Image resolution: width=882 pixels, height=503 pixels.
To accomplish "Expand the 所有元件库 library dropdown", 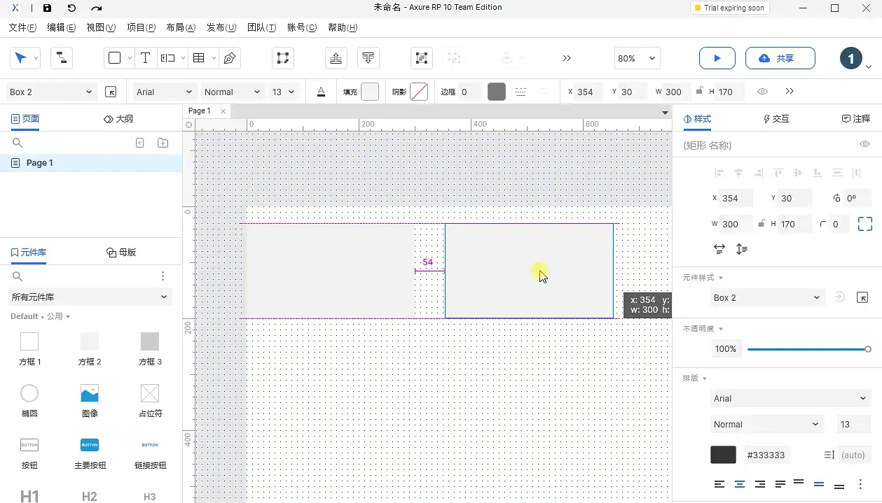I will pyautogui.click(x=90, y=297).
